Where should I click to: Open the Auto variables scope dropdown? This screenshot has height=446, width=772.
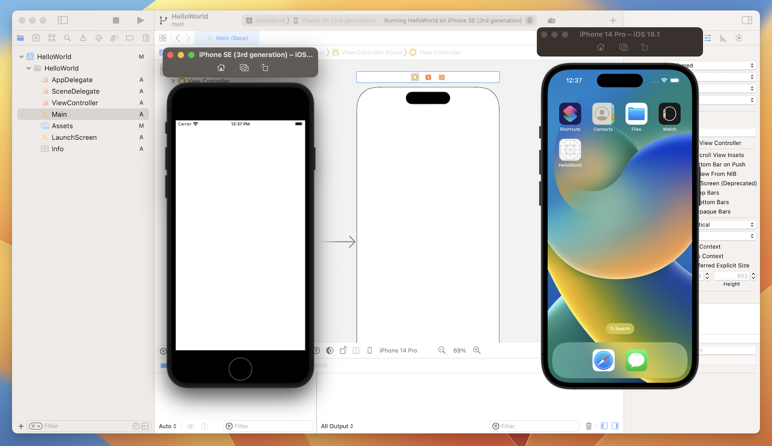(167, 426)
